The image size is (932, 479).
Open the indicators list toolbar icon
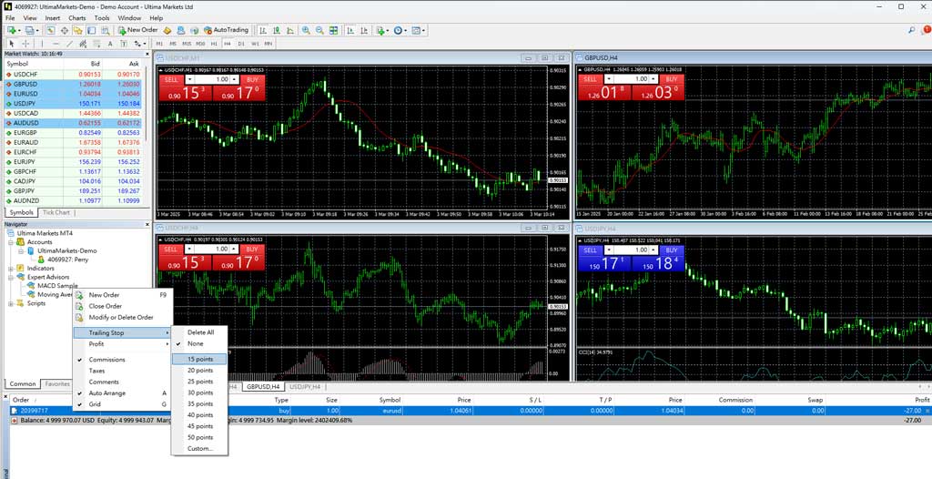point(380,30)
